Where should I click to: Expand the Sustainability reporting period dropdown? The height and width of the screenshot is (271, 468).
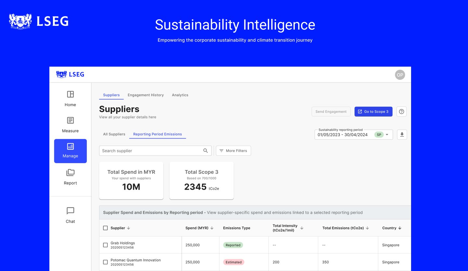[x=387, y=135]
